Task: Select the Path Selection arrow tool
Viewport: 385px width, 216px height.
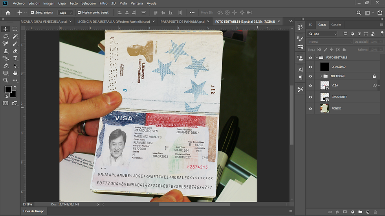Action: (x=15, y=65)
